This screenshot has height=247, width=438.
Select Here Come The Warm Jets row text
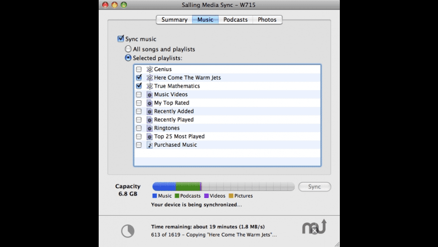coord(187,78)
